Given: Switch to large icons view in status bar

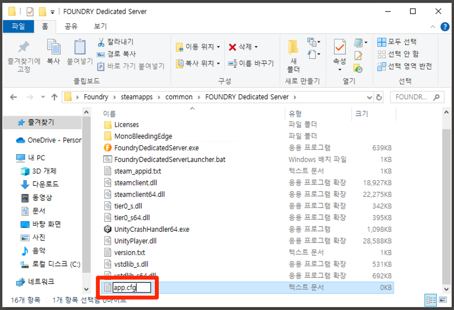Looking at the screenshot, I should point(443,300).
